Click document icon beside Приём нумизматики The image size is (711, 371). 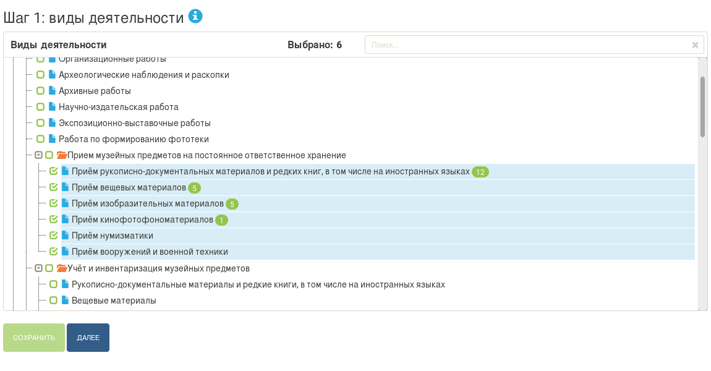[65, 236]
